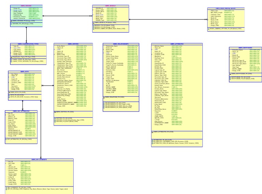Viewport: 262px width, 194px height.
Task: Click Classification_Types_PK key icon
Action: [x=12, y=57]
